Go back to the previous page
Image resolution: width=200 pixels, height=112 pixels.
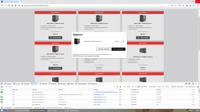tap(2, 5)
